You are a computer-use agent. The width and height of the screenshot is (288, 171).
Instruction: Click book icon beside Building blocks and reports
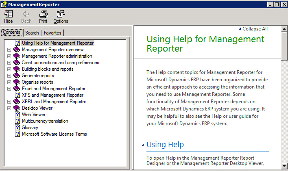17,69
